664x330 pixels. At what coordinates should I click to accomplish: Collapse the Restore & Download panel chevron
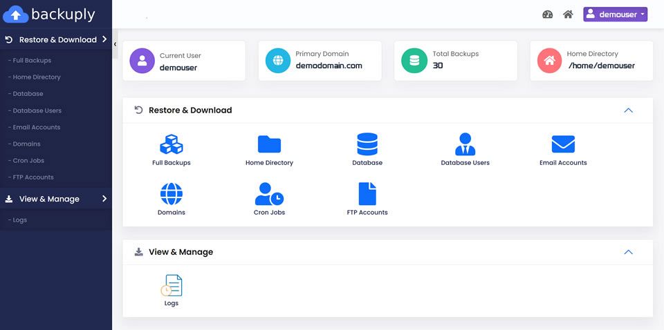628,110
